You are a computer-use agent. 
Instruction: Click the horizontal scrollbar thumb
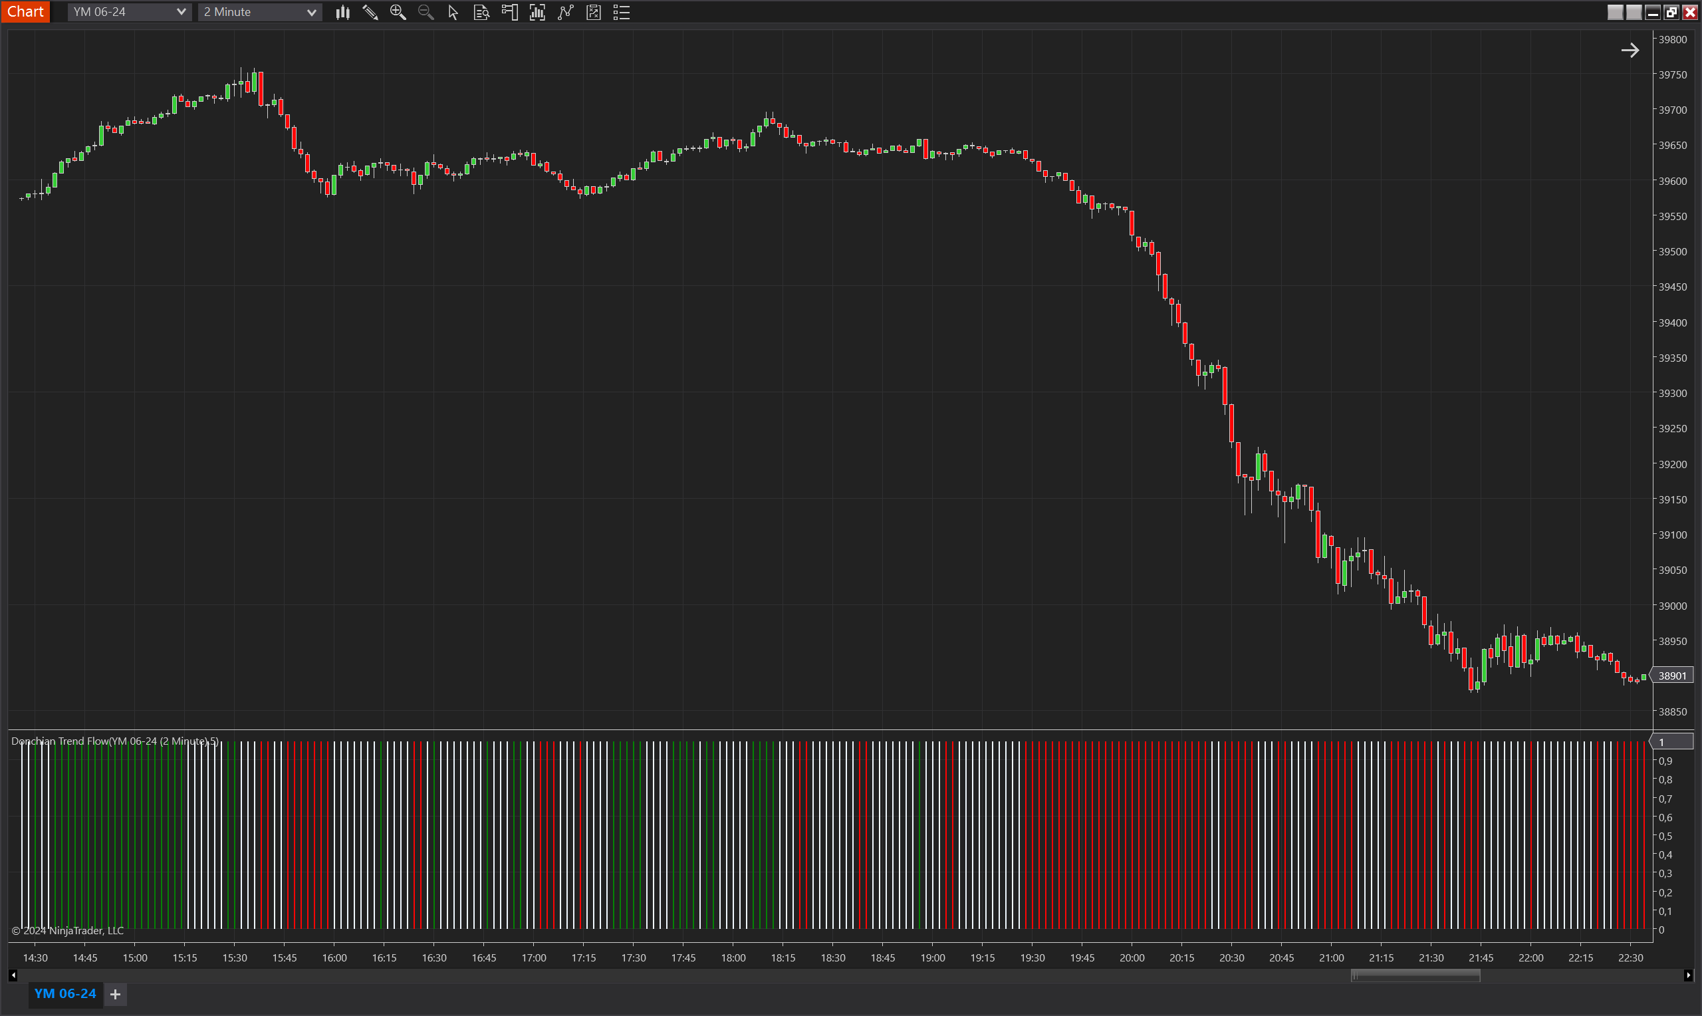click(1415, 975)
